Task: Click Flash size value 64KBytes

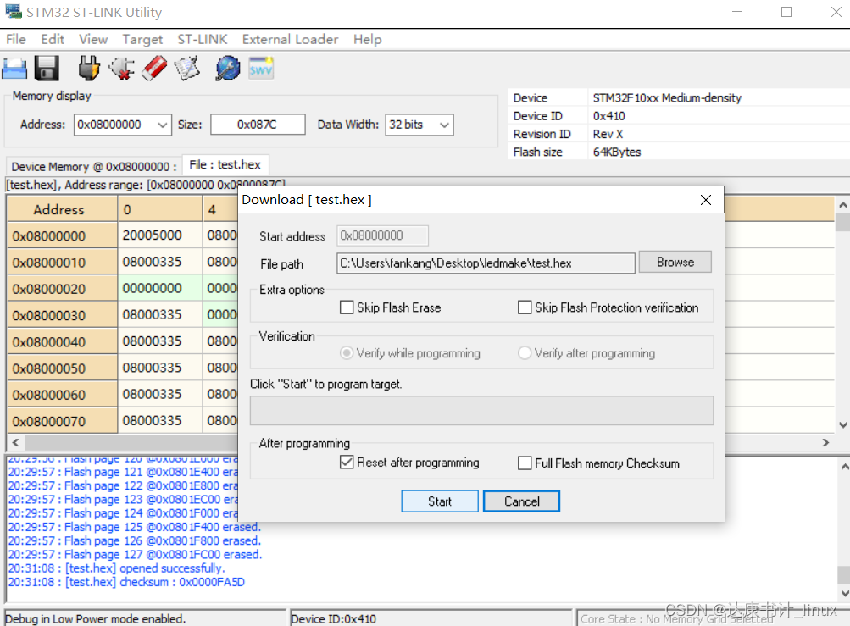Action: [x=617, y=152]
